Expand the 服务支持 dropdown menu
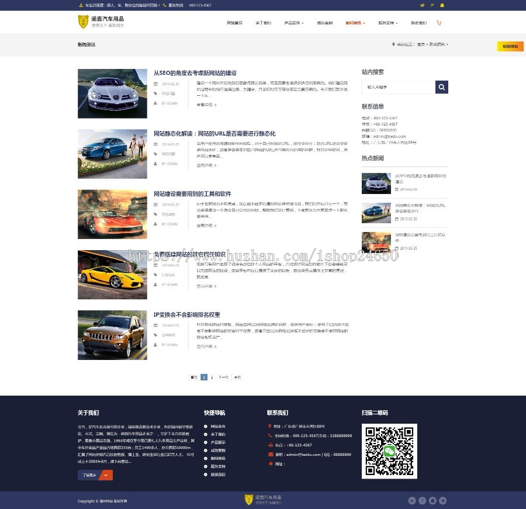Screen dimensions: 526x509 coord(387,23)
